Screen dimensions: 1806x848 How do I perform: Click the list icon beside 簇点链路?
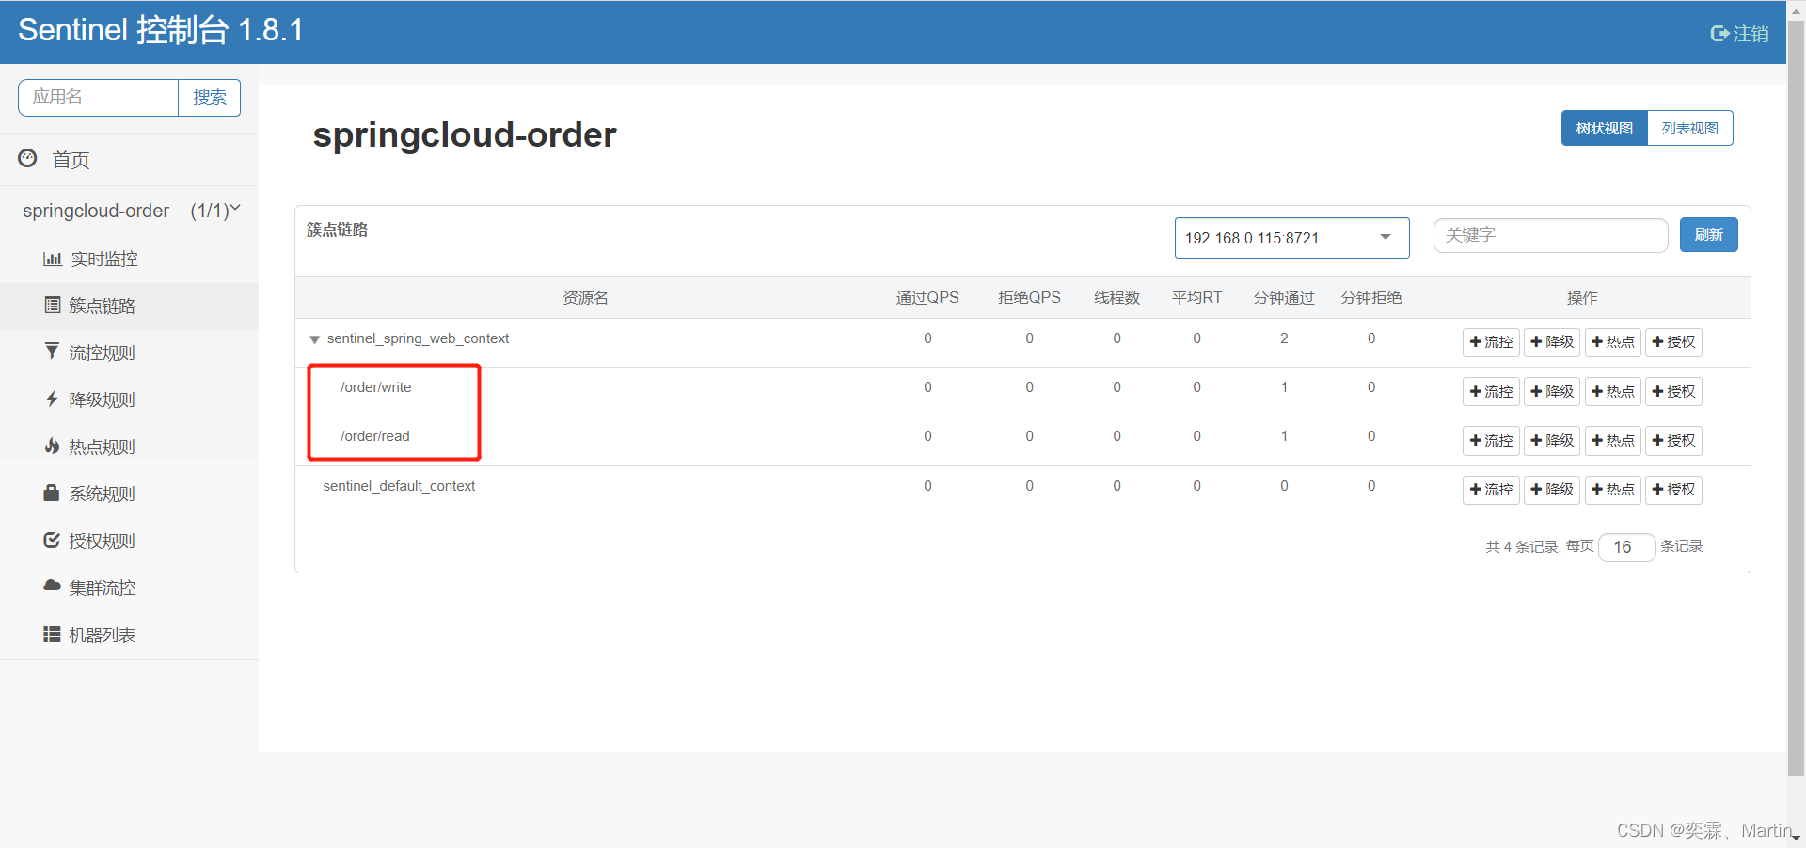coord(53,305)
